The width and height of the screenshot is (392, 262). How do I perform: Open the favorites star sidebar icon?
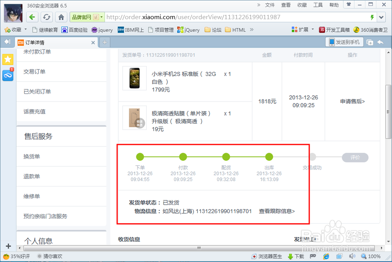(8, 60)
